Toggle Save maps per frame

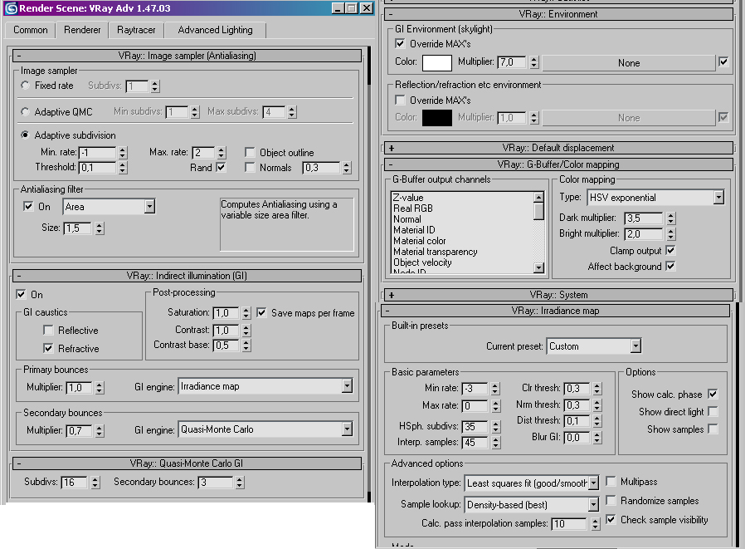point(261,312)
